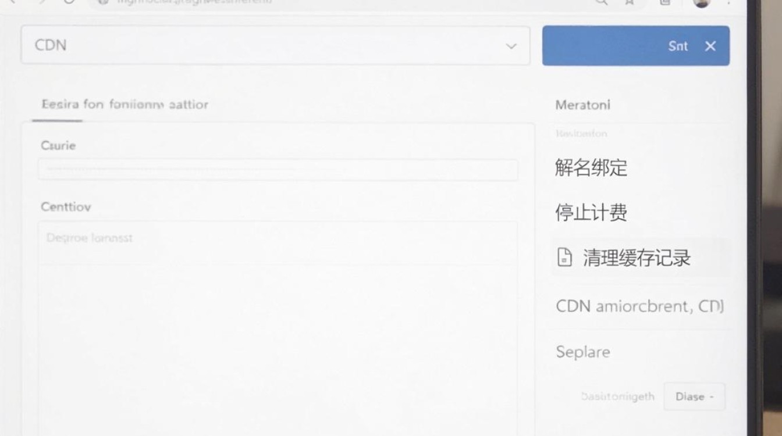Viewport: 782px width, 436px height.
Task: Select 停止计费 menu item
Action: pyautogui.click(x=591, y=213)
